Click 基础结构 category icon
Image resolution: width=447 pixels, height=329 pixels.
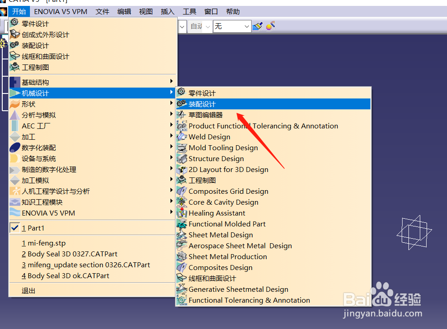(x=15, y=82)
